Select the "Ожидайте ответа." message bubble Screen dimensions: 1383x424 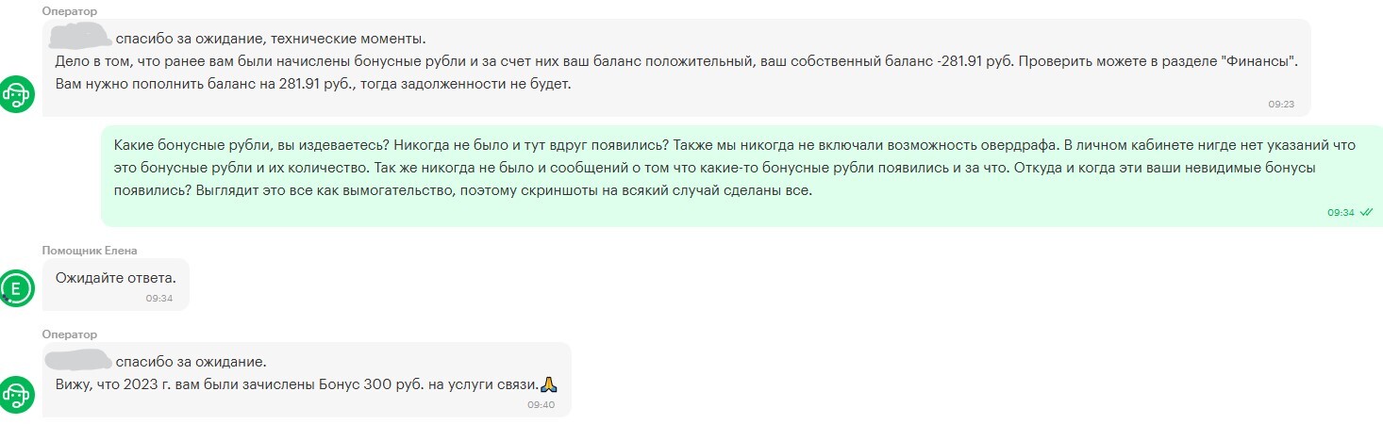(116, 285)
